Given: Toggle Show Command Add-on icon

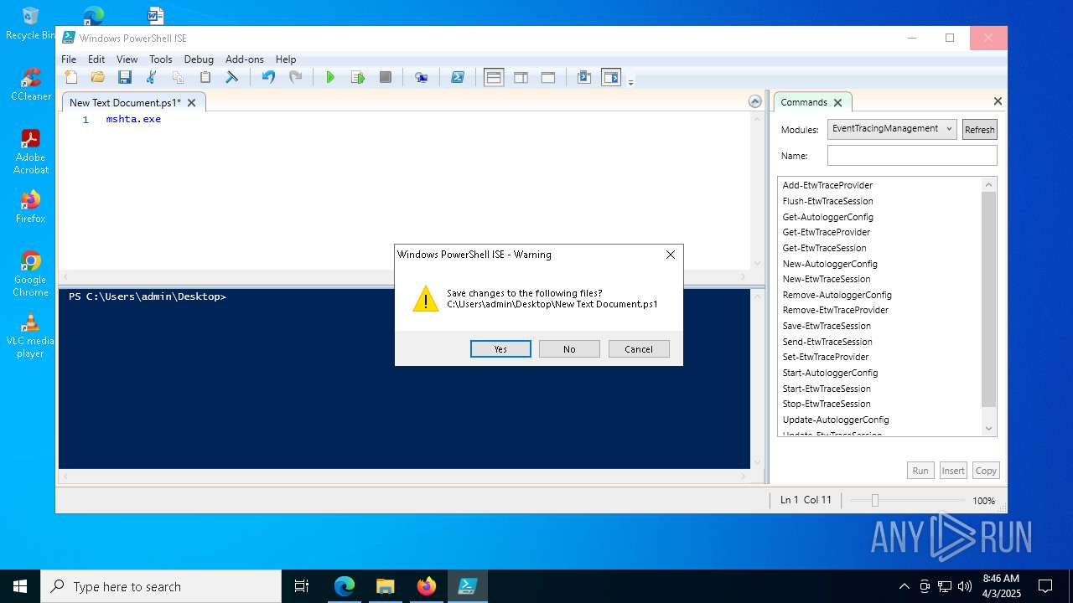Looking at the screenshot, I should (x=611, y=77).
